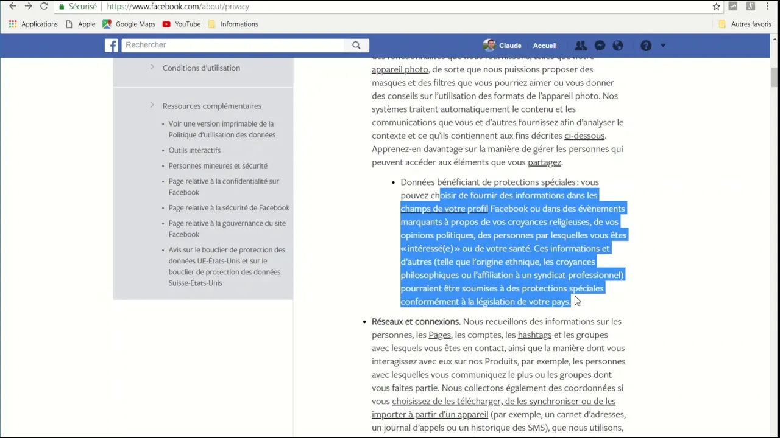Follow the Pages link
Image resolution: width=780 pixels, height=438 pixels.
coord(439,335)
